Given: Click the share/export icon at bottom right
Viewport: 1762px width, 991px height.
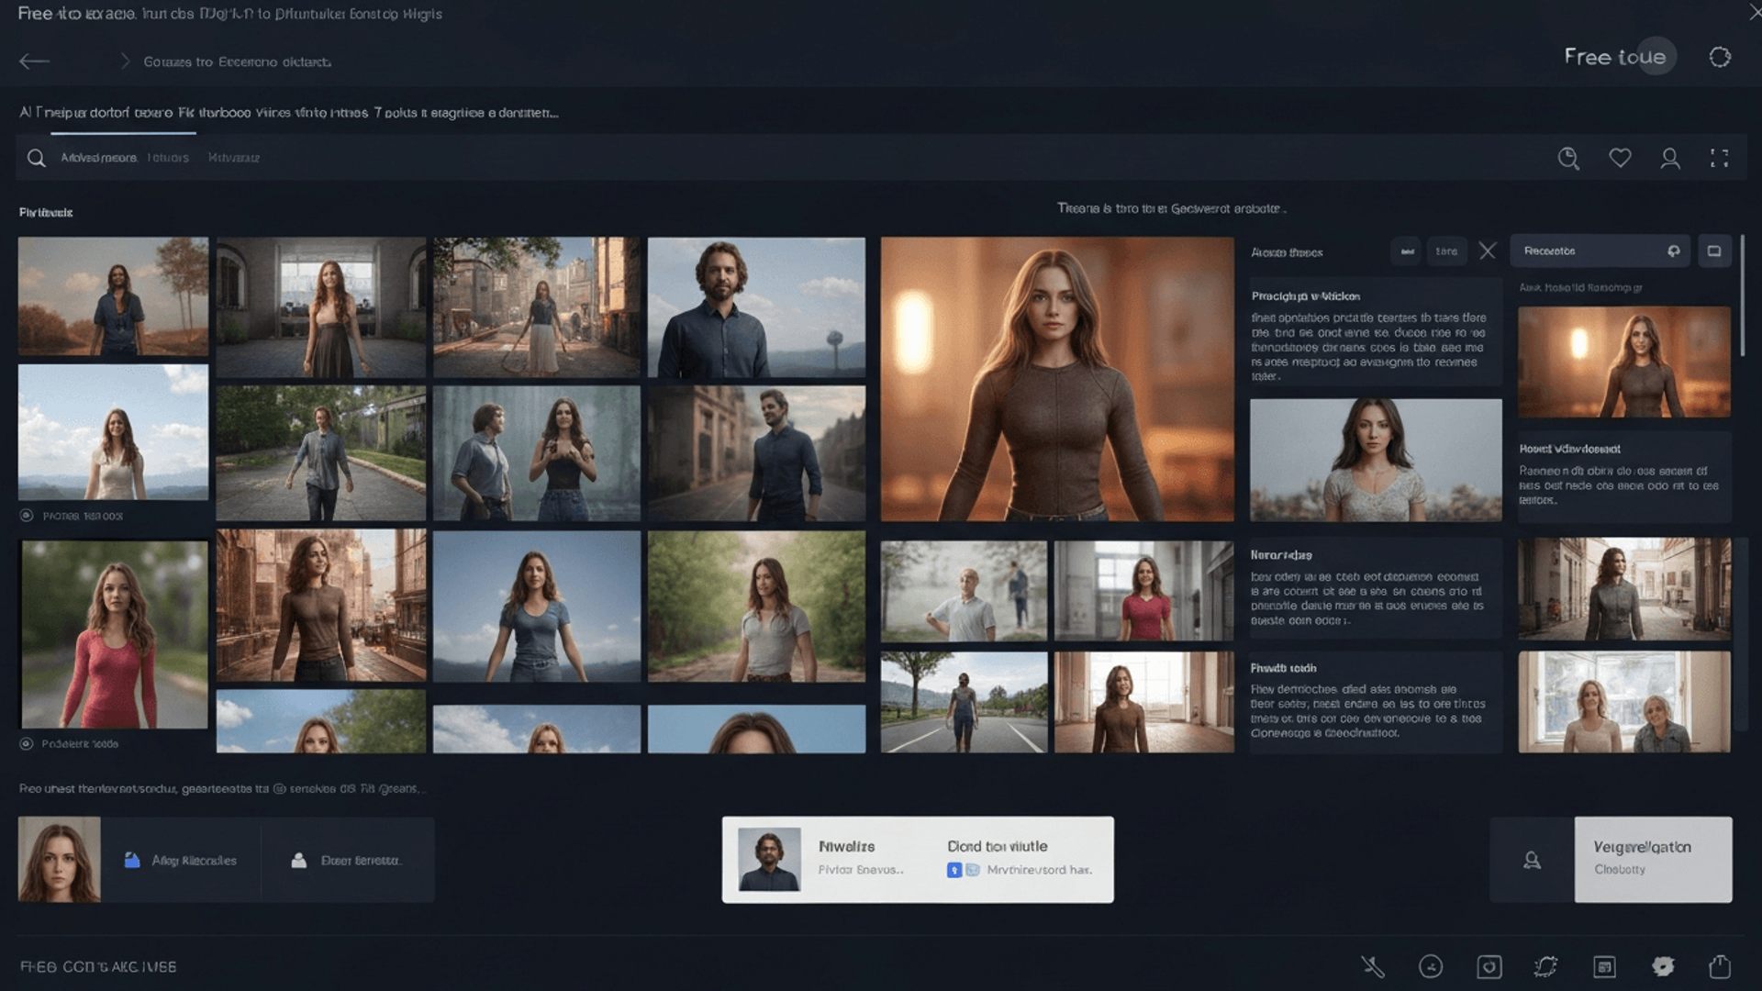Looking at the screenshot, I should click(1720, 966).
